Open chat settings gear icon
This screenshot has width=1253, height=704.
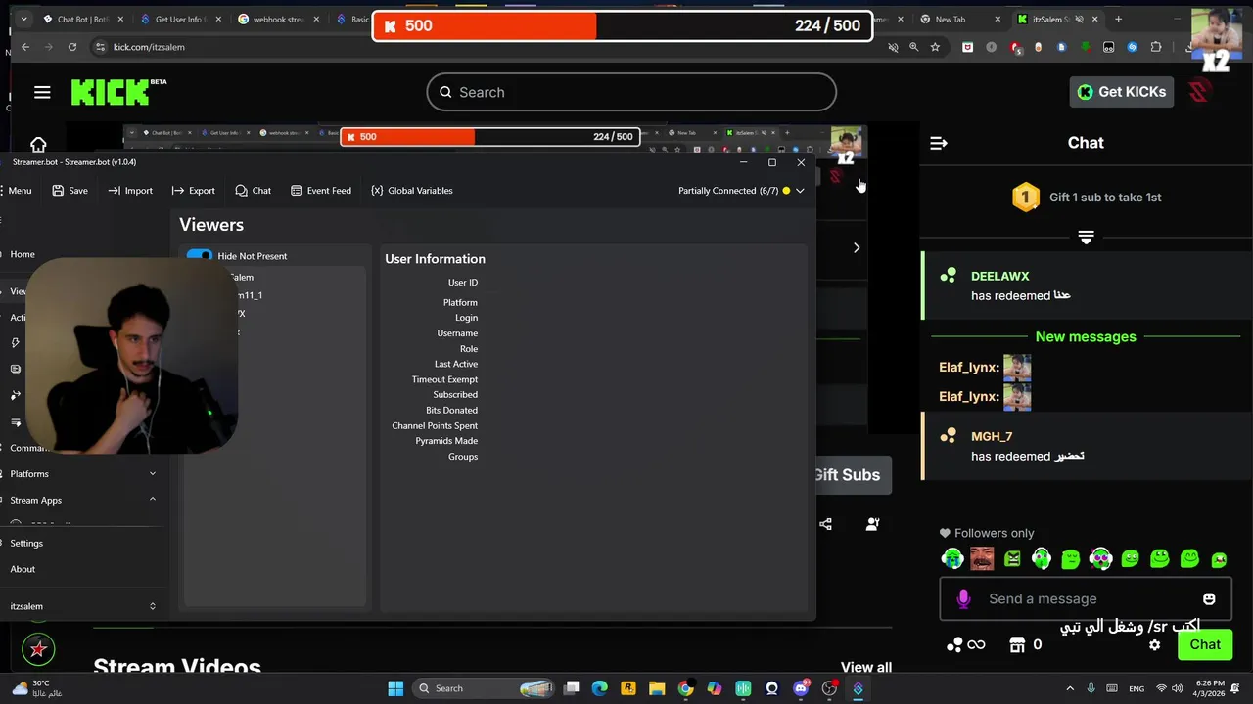[x=1155, y=644]
